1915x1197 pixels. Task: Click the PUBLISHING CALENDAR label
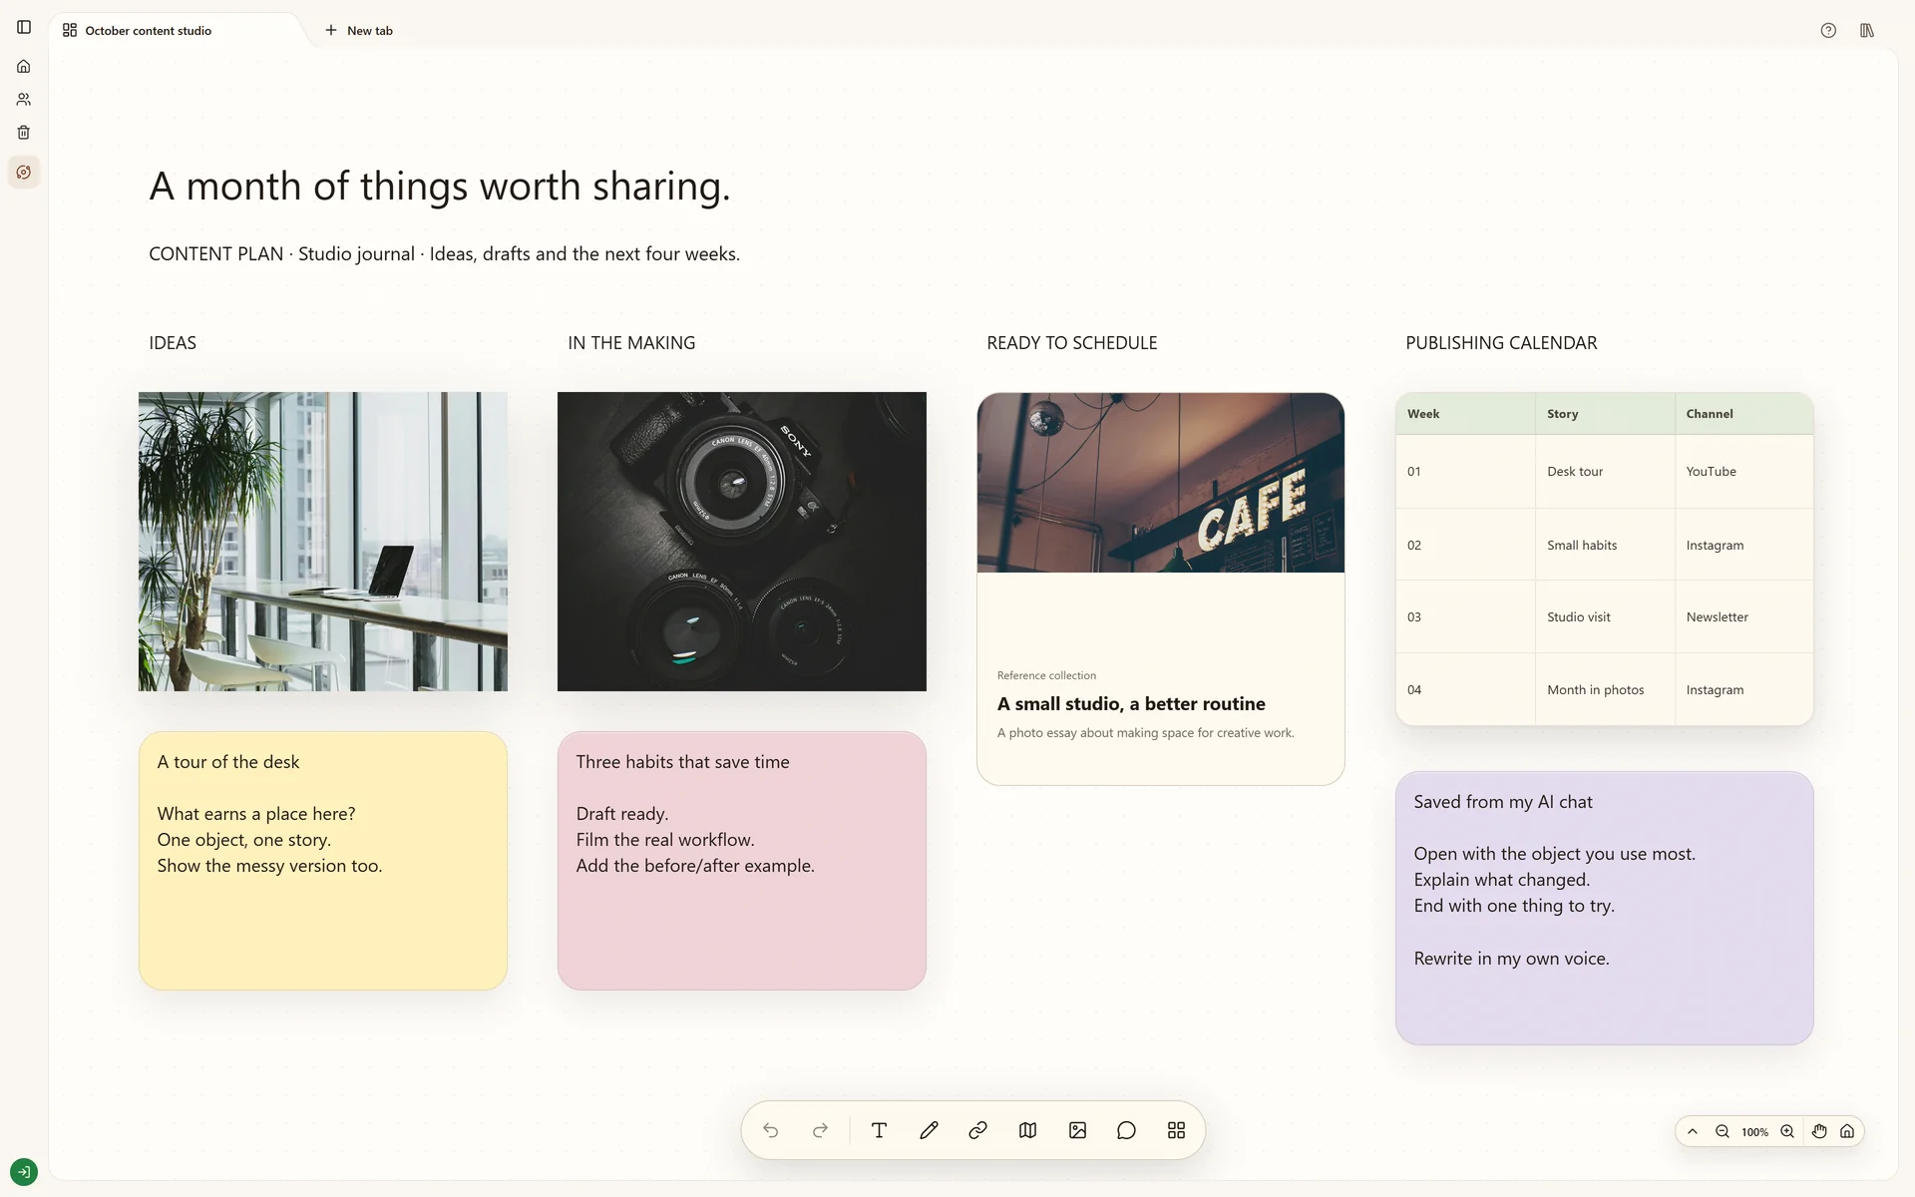point(1501,343)
